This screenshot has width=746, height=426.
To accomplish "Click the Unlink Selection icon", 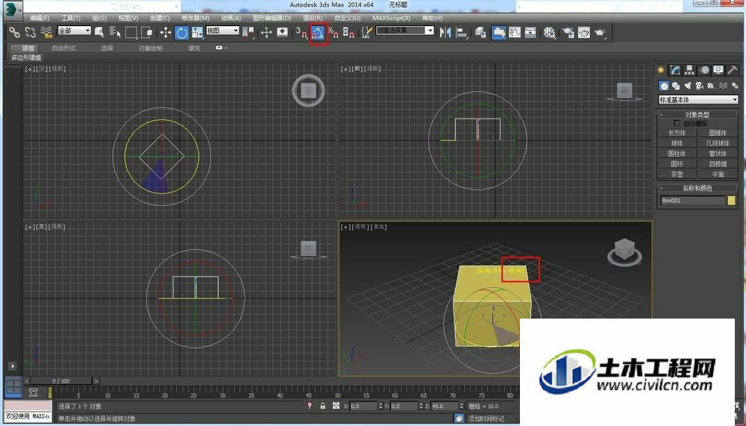I will pyautogui.click(x=31, y=32).
